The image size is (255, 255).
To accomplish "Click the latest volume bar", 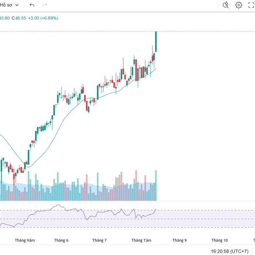I will point(156,185).
